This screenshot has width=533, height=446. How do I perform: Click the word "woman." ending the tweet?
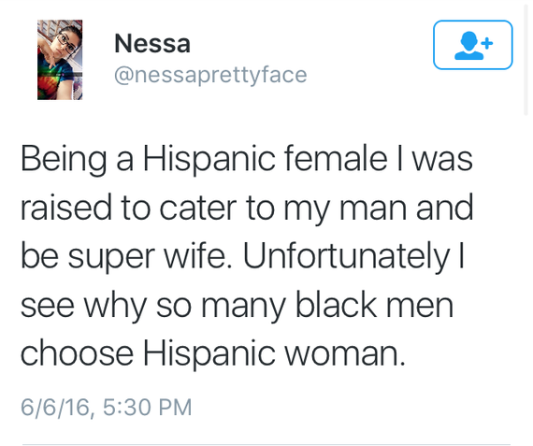pos(345,354)
